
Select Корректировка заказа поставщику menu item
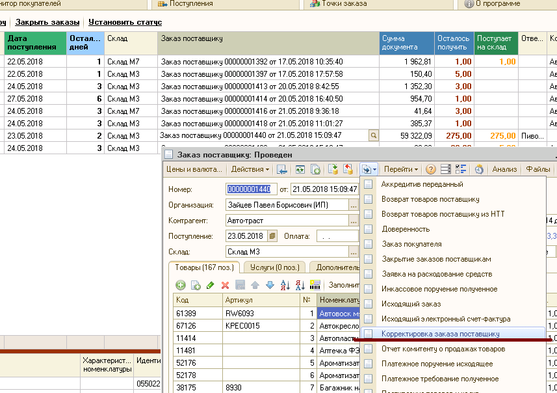pyautogui.click(x=440, y=334)
